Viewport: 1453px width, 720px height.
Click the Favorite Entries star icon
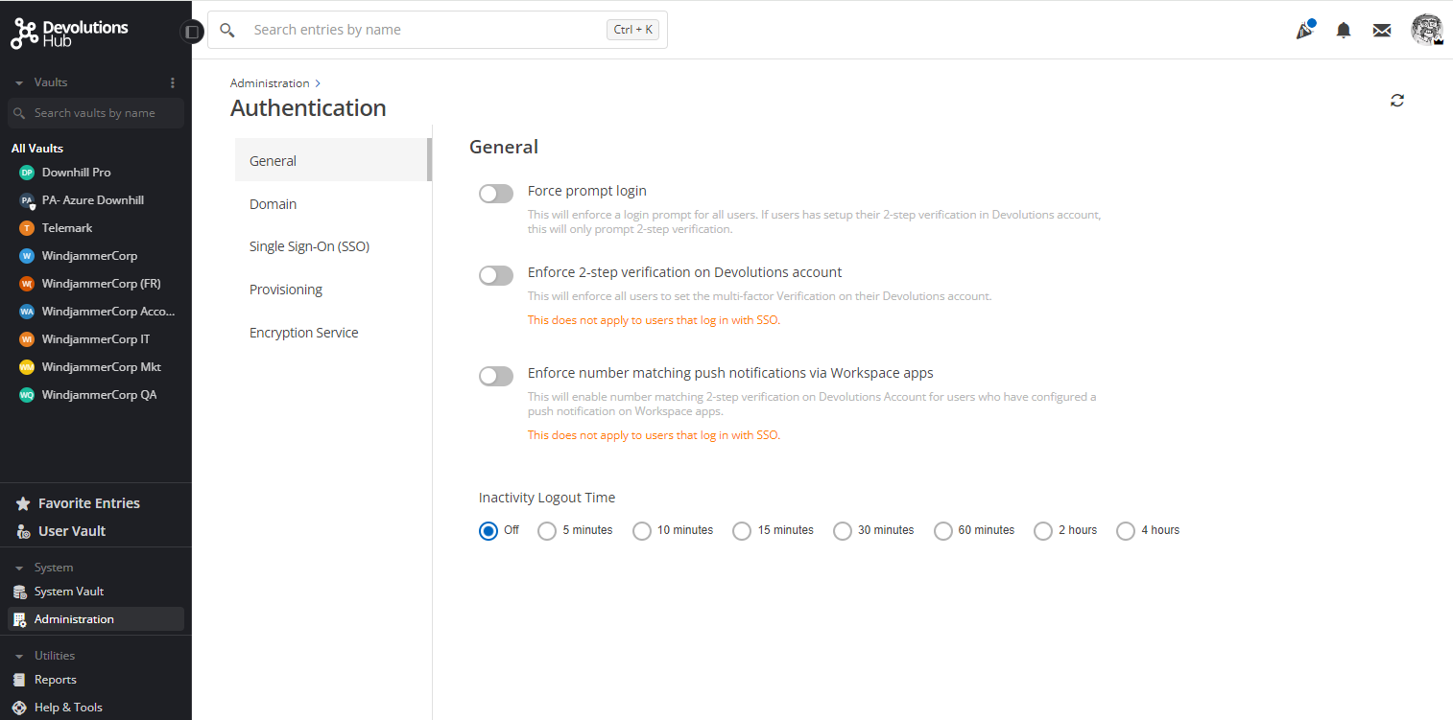coord(23,503)
